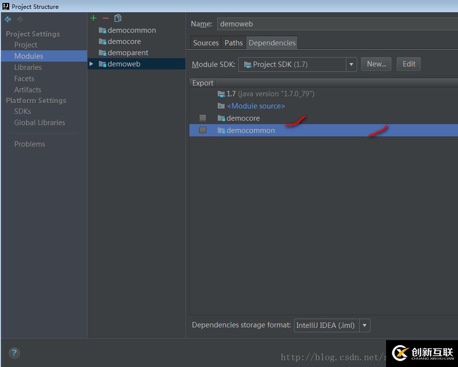Toggle export checkbox for democommon dependency
This screenshot has height=367, width=458.
203,130
